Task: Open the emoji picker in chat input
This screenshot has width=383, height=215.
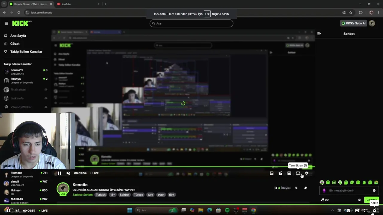Action: click(x=374, y=191)
